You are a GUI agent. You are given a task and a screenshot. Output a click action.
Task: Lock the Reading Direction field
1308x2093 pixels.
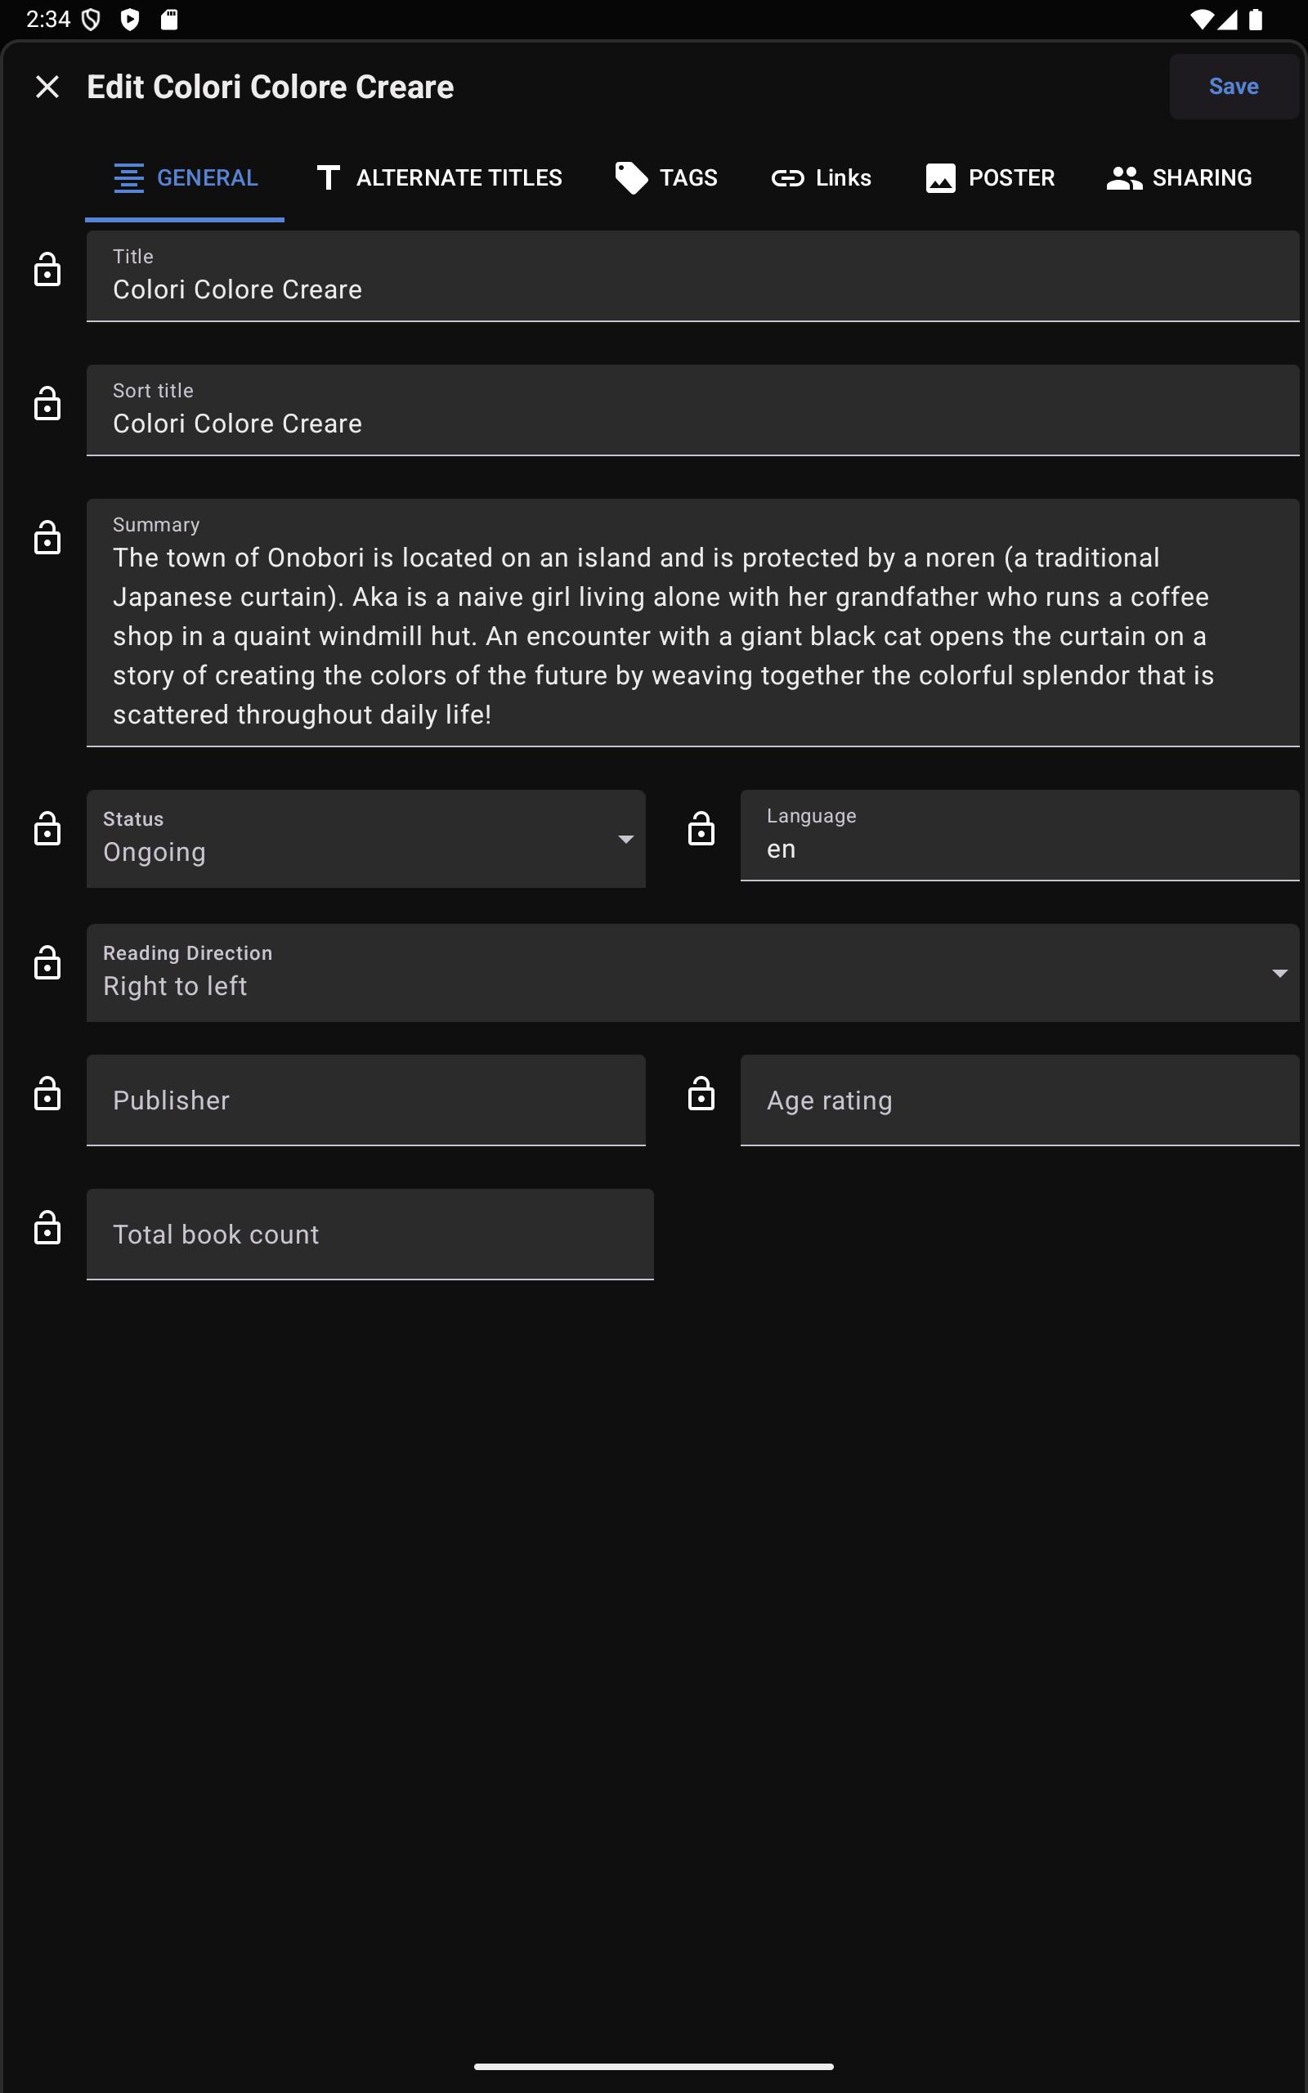(x=47, y=963)
